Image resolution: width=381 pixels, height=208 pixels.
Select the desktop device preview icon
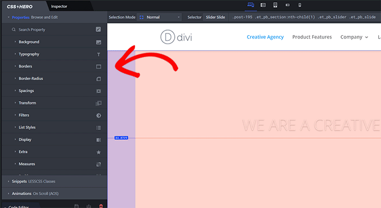(x=250, y=5)
